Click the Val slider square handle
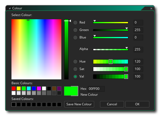 [x=126, y=76]
